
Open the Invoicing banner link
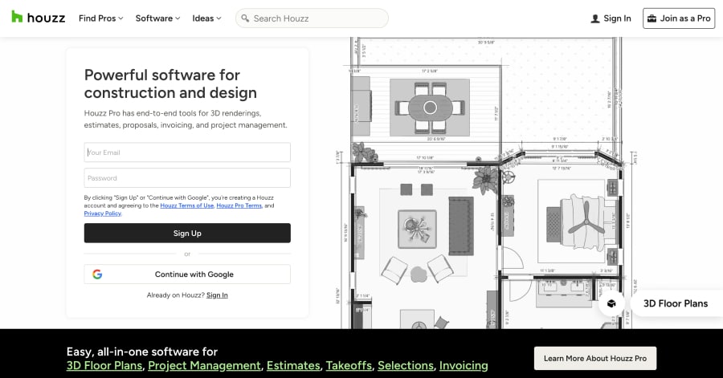pyautogui.click(x=464, y=366)
